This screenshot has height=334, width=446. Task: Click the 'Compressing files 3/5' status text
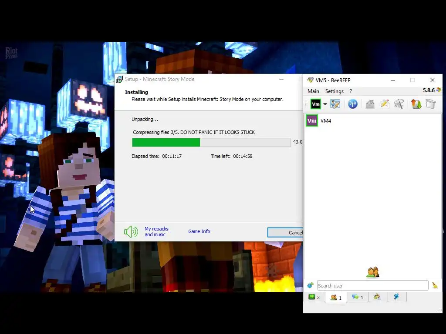click(x=194, y=132)
